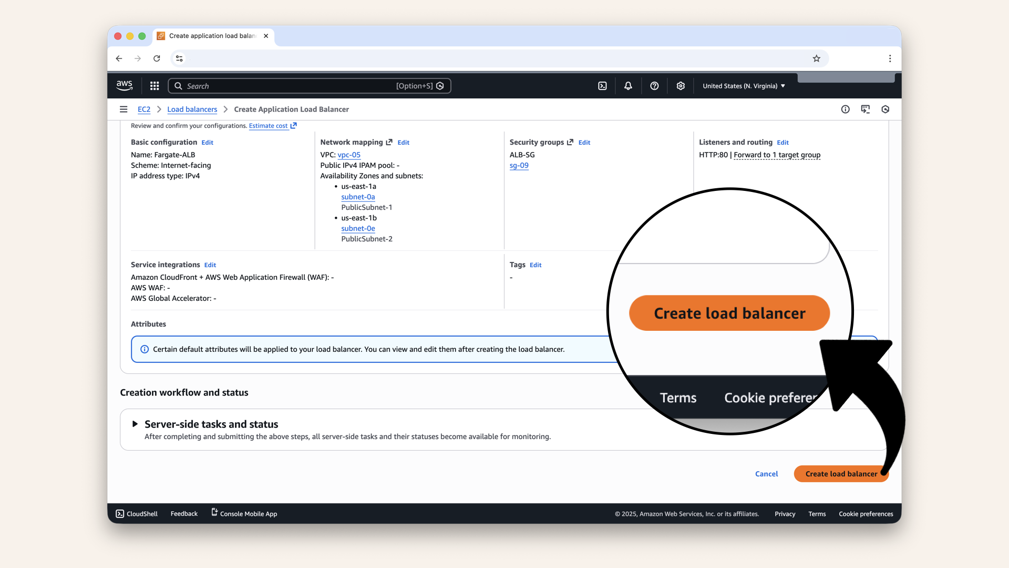The width and height of the screenshot is (1009, 568).
Task: Open the info panel icon near breadcrumbs
Action: tap(846, 109)
